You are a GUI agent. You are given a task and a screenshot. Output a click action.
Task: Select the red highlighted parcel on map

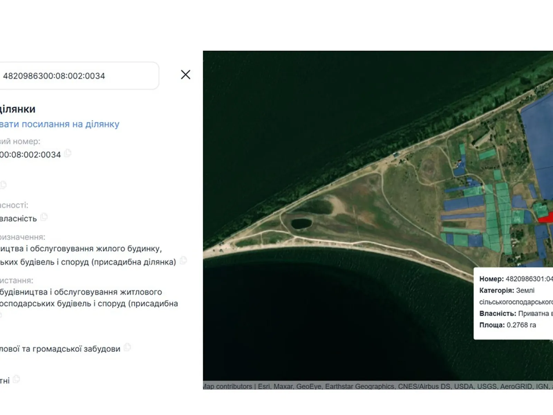(x=546, y=219)
